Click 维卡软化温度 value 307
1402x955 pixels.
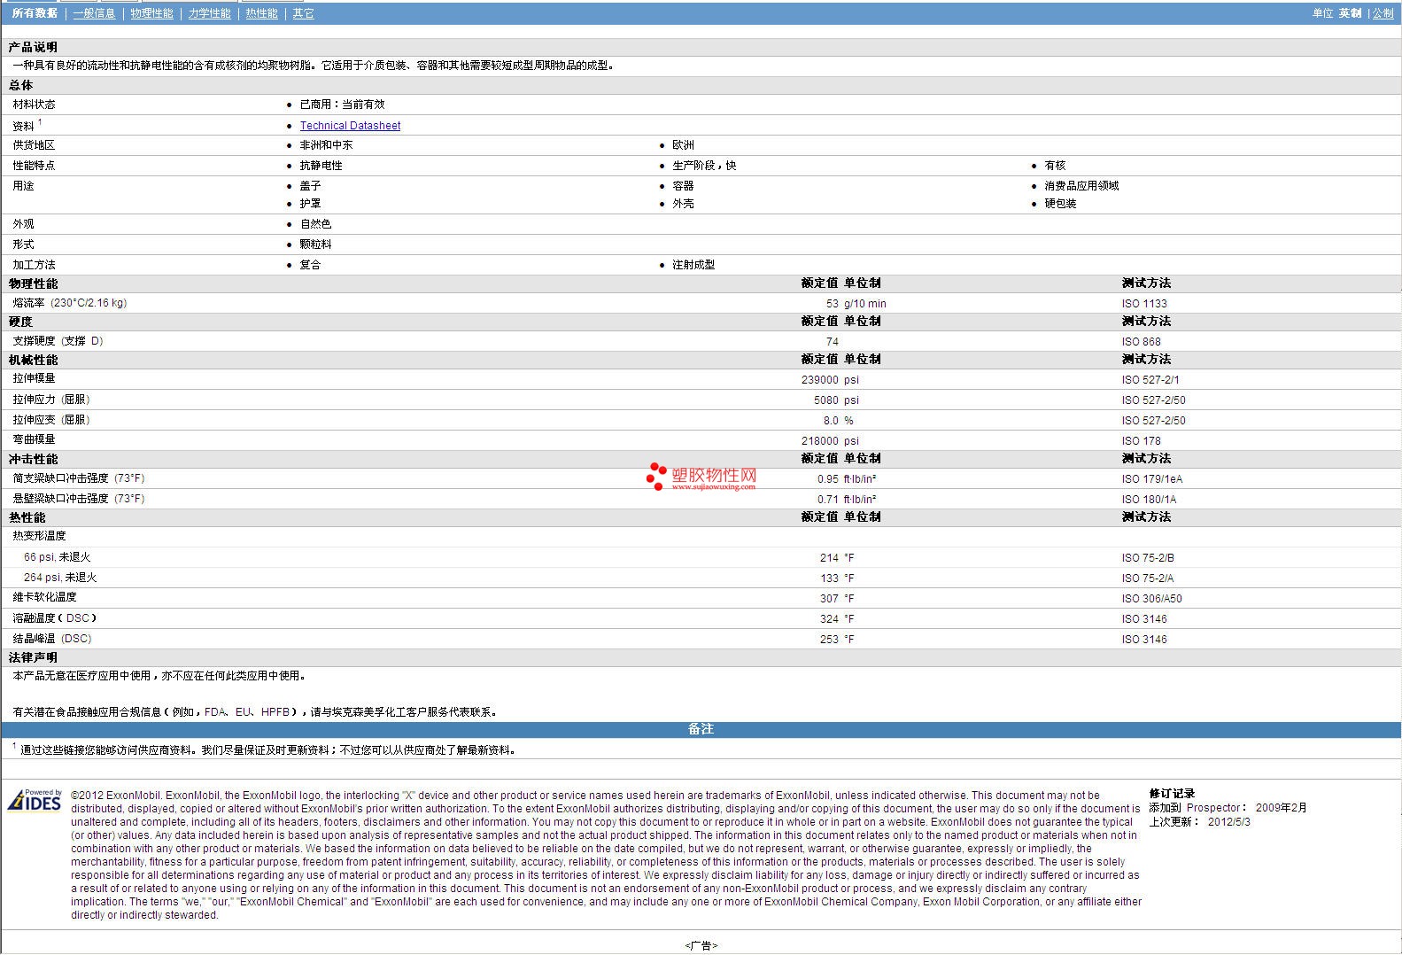tap(829, 599)
